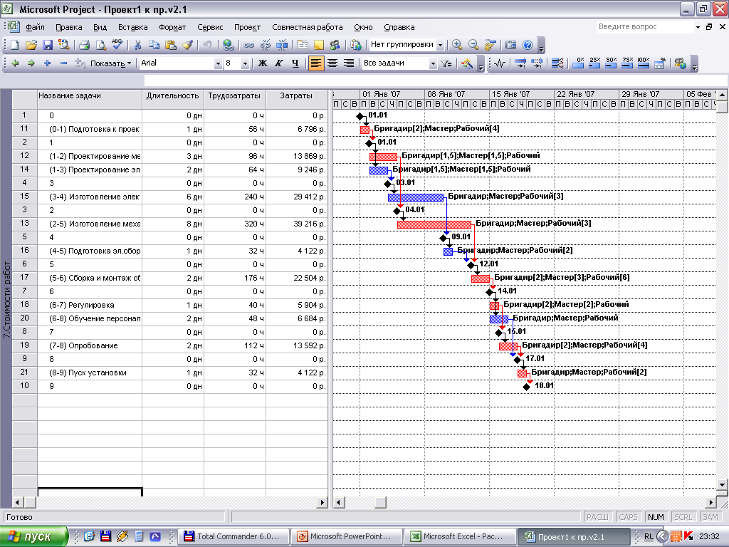Toggle italic formatting (К)
The height and width of the screenshot is (547, 729).
tap(279, 63)
